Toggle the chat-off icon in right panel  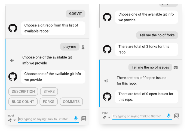coord(177,116)
